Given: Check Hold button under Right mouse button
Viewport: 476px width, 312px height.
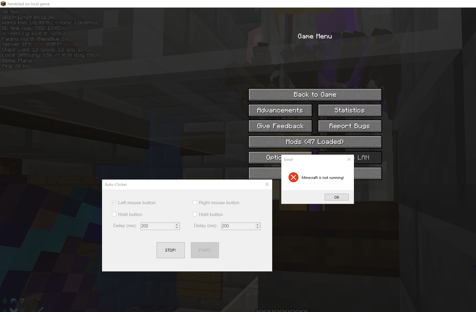Looking at the screenshot, I should [x=195, y=214].
